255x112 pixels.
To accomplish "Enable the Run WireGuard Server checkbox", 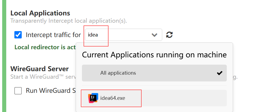I will (x=18, y=91).
